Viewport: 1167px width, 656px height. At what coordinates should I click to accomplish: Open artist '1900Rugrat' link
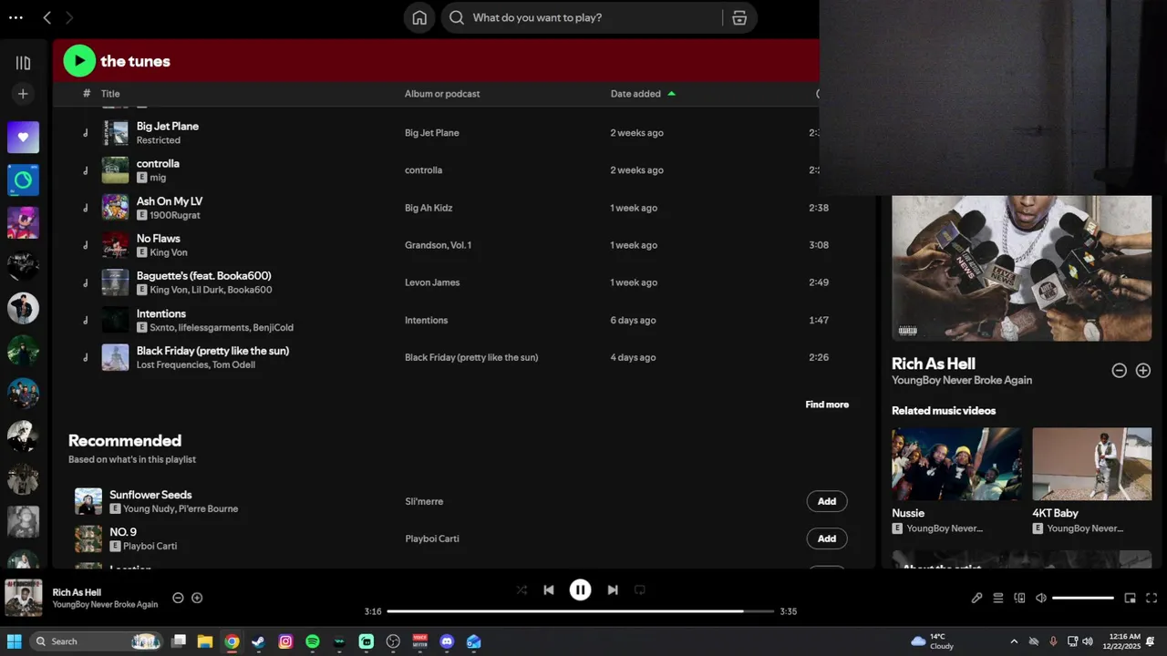coord(175,215)
